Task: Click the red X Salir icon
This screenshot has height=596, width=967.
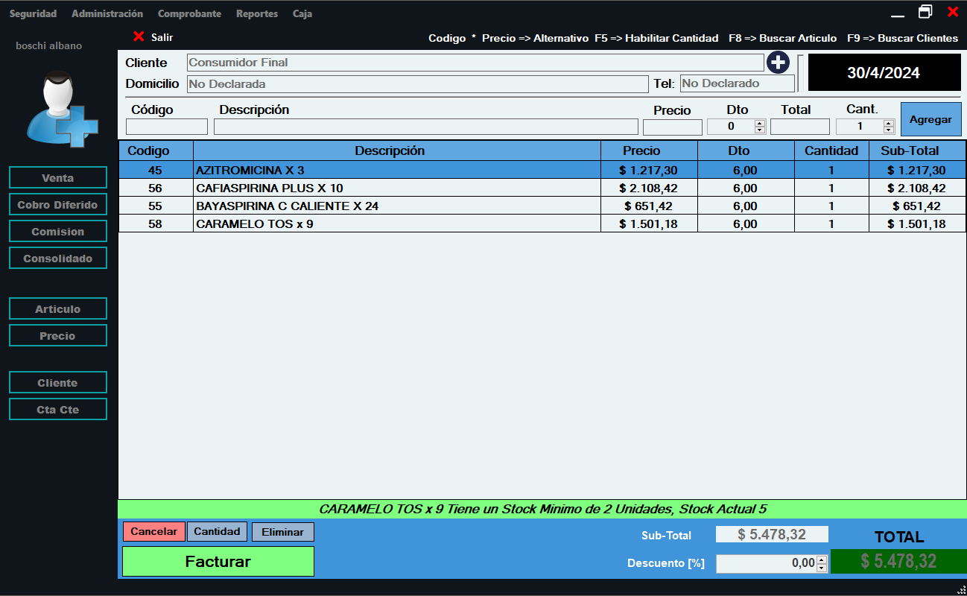Action: 139,37
